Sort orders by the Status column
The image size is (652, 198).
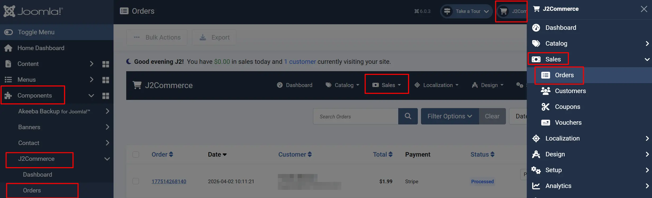tap(482, 154)
